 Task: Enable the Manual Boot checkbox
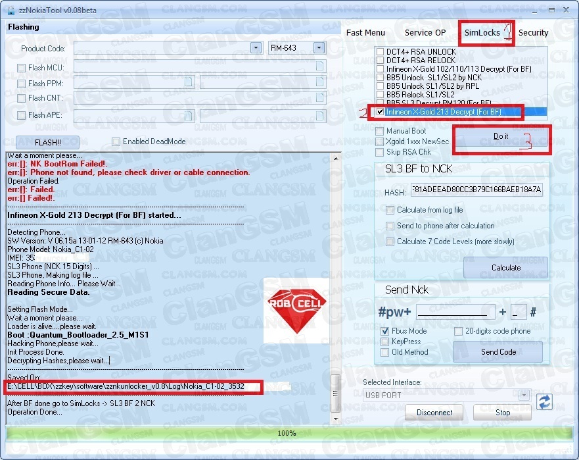pyautogui.click(x=379, y=131)
